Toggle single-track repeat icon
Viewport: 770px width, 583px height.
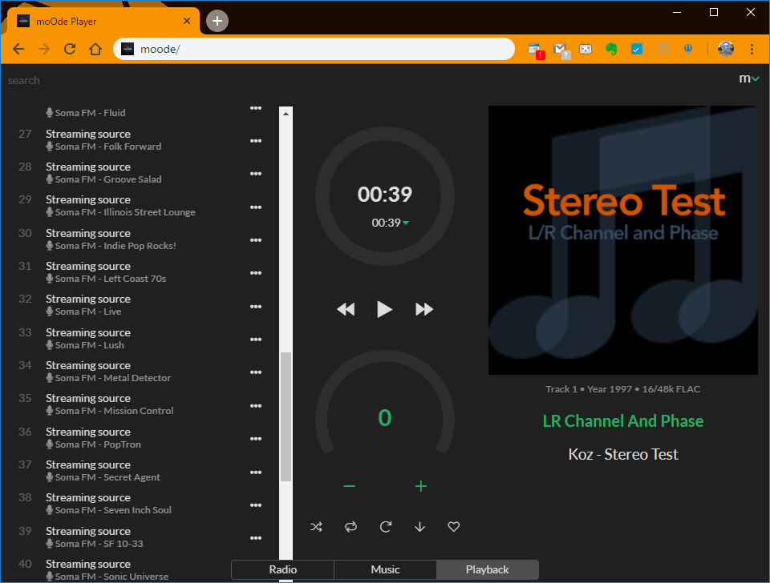386,527
